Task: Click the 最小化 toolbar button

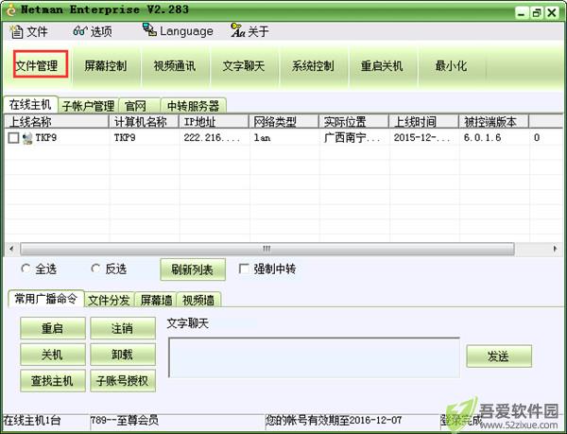Action: pyautogui.click(x=451, y=66)
